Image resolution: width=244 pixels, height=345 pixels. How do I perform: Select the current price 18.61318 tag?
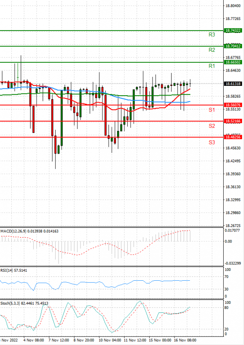pyautogui.click(x=233, y=84)
